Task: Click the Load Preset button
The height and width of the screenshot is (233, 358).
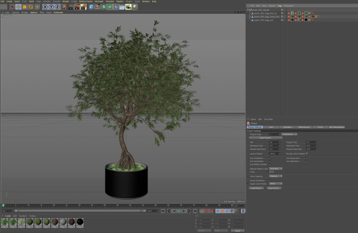Action: click(x=257, y=188)
